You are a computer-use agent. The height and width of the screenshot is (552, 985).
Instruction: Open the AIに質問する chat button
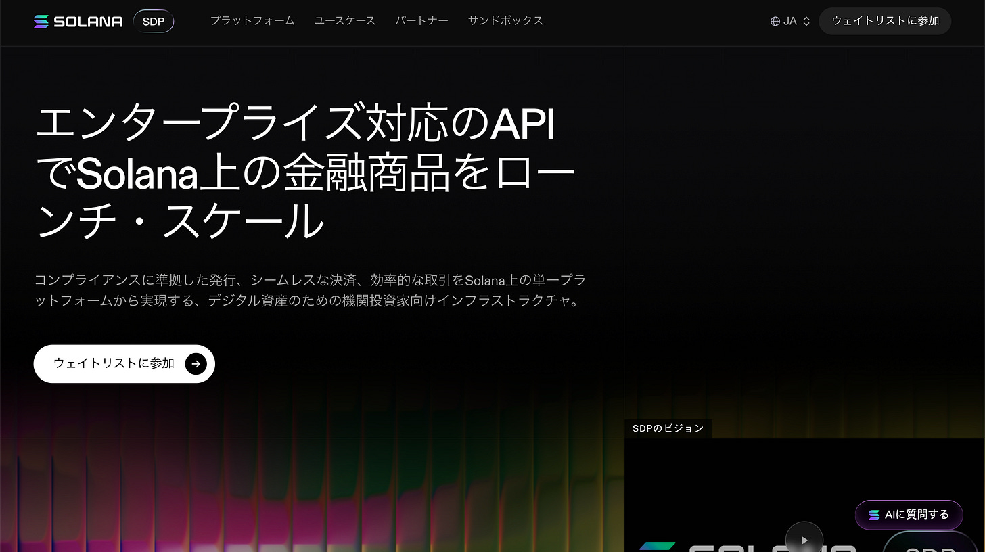[908, 515]
